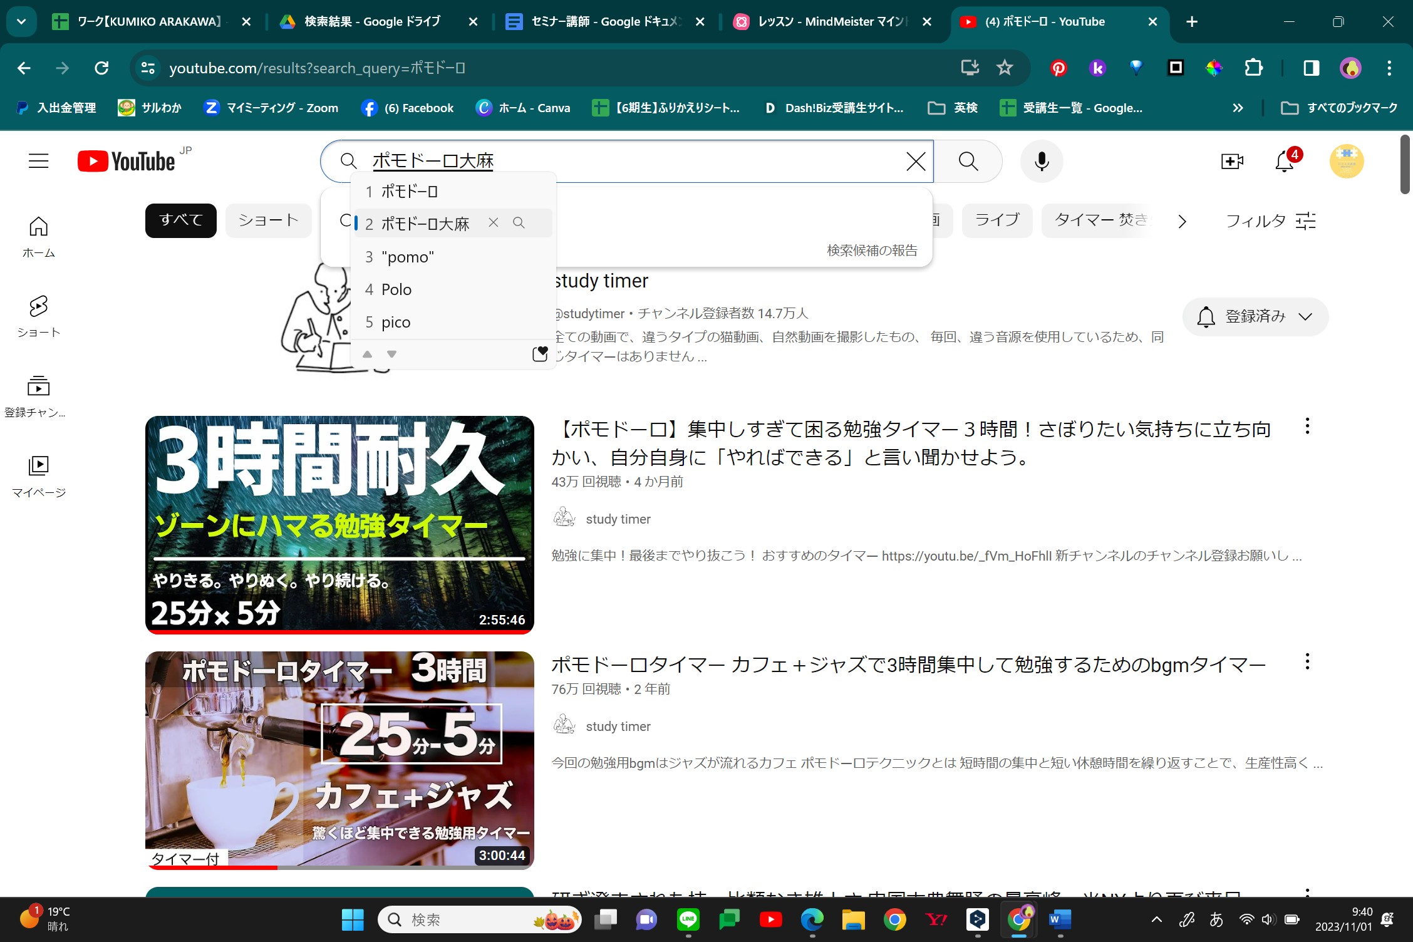Screen dimensions: 1413x942
Task: Open the マイミーティング - Zoom bookmark
Action: click(271, 108)
